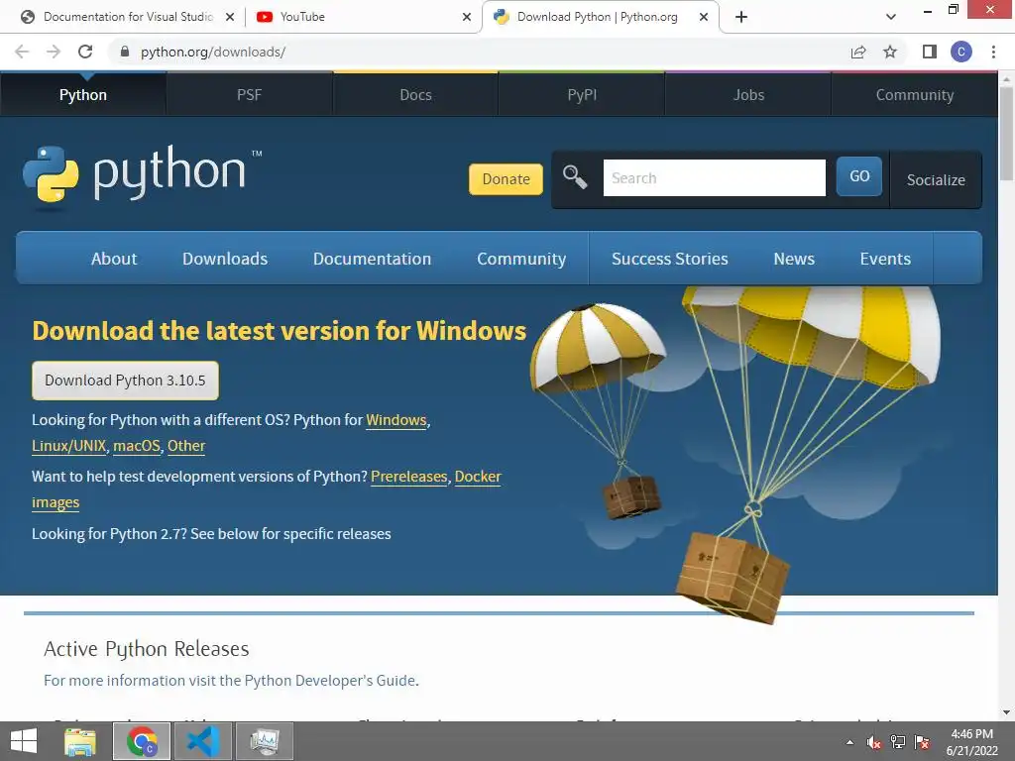Open the Downloads navigation menu
1015x761 pixels.
pyautogui.click(x=225, y=259)
